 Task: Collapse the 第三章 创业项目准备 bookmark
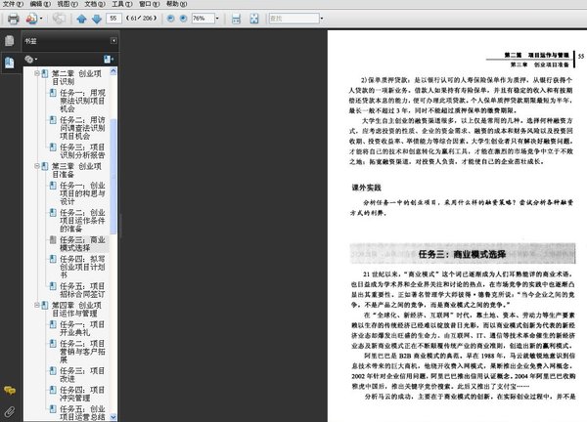(37, 166)
